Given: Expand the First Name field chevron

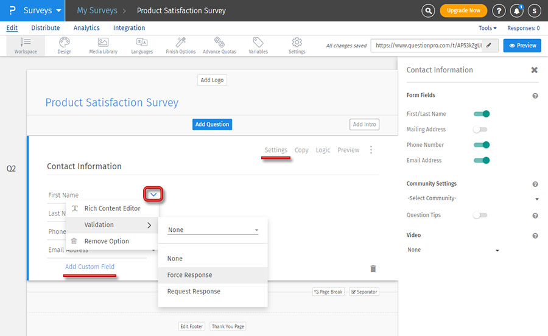Looking at the screenshot, I should (153, 195).
